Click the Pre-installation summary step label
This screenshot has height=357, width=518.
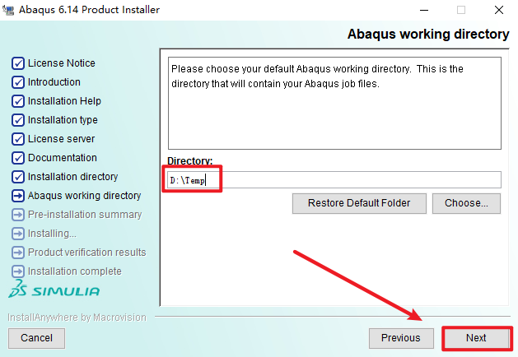coord(85,215)
